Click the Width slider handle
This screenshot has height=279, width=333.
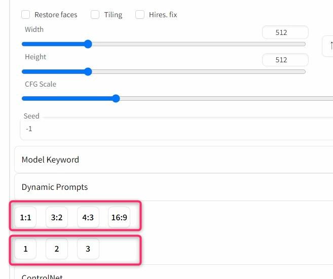pyautogui.click(x=88, y=44)
